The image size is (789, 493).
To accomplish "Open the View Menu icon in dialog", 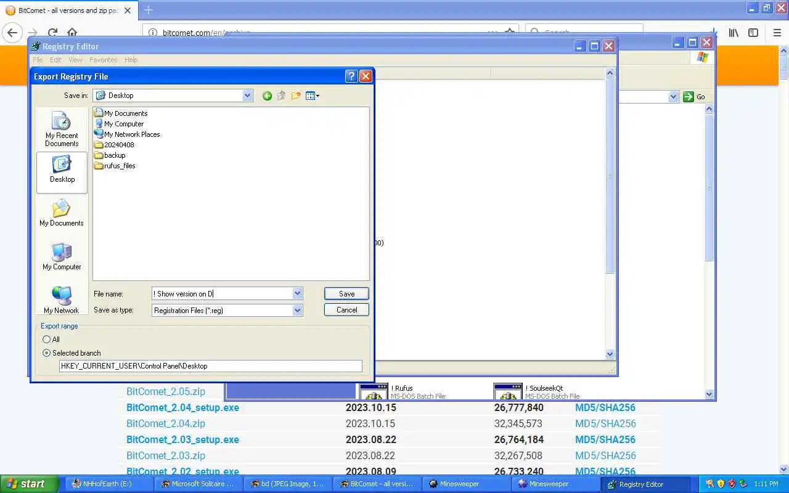I will [x=313, y=96].
